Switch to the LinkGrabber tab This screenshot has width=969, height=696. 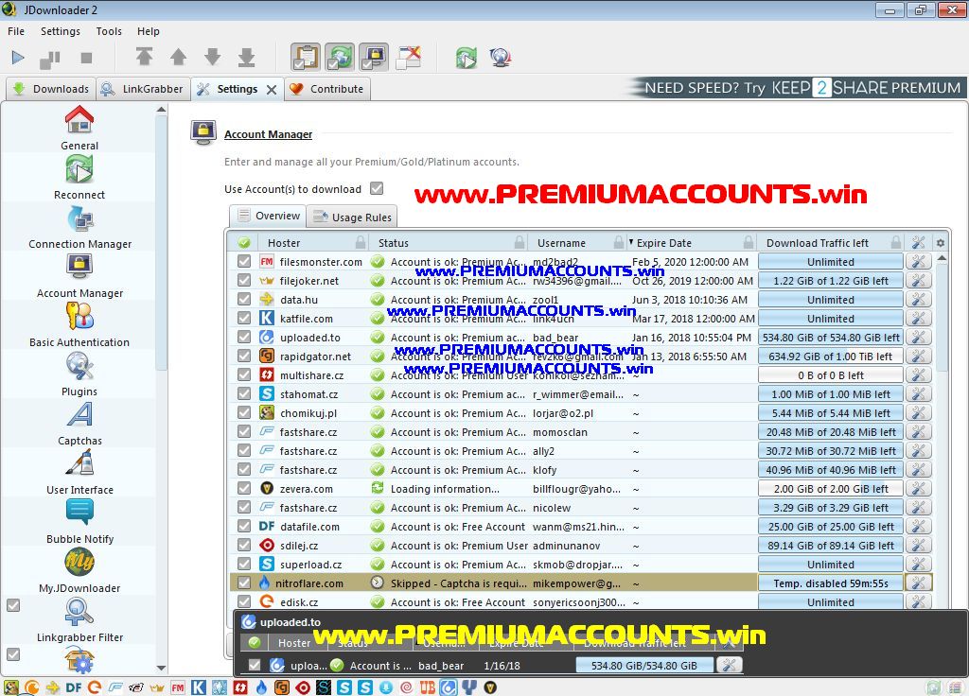(x=144, y=89)
